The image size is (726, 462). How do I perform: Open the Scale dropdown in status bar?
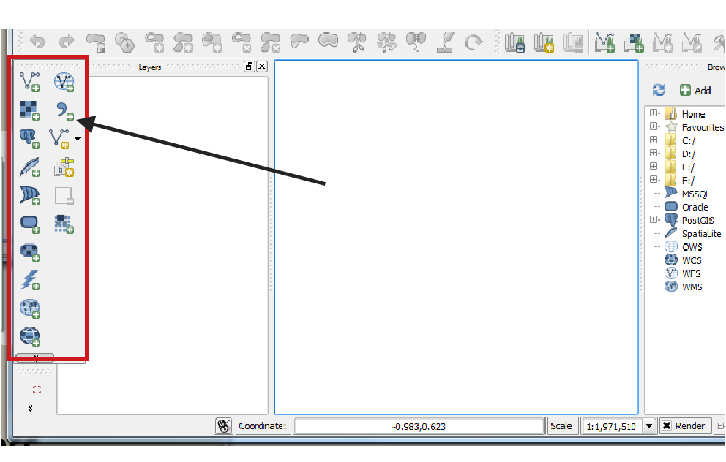coord(648,425)
